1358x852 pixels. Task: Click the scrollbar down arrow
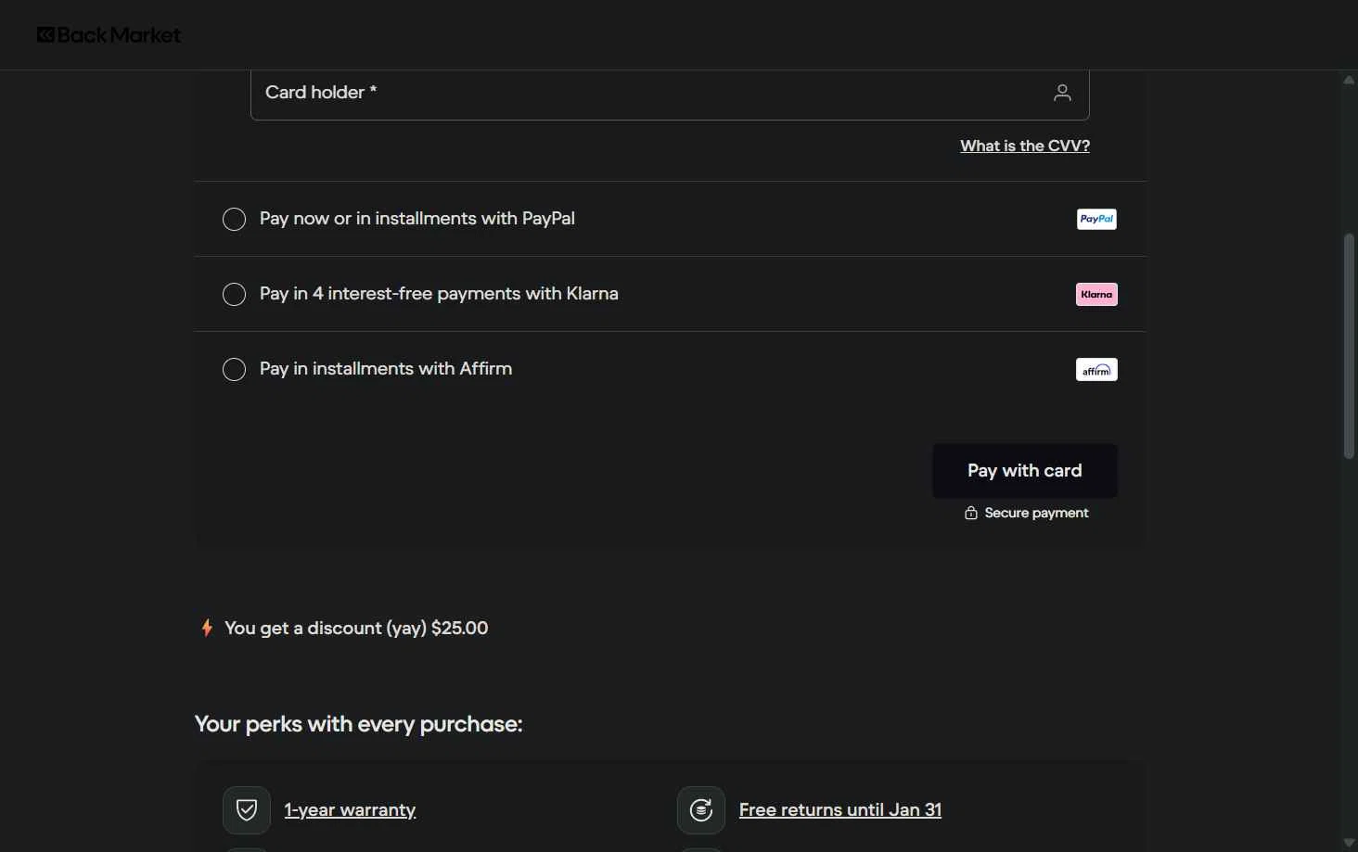(x=1349, y=843)
